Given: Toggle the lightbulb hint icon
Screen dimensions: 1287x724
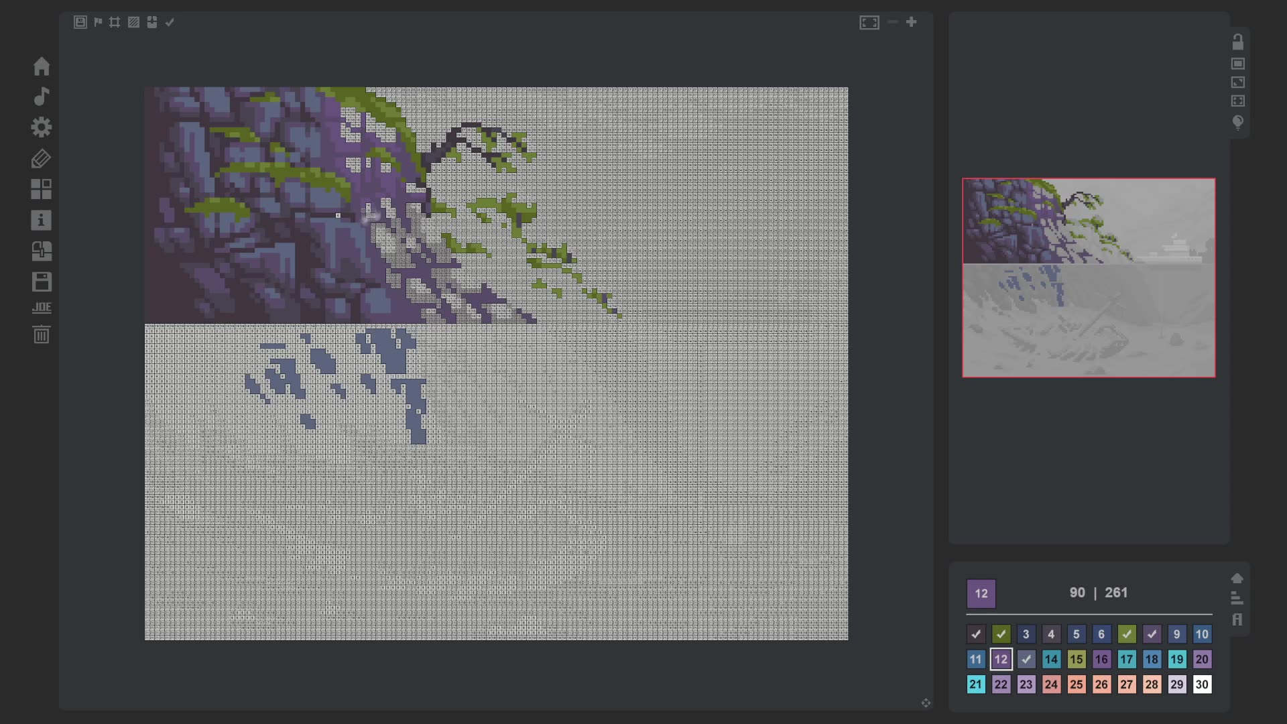Looking at the screenshot, I should coord(1237,122).
